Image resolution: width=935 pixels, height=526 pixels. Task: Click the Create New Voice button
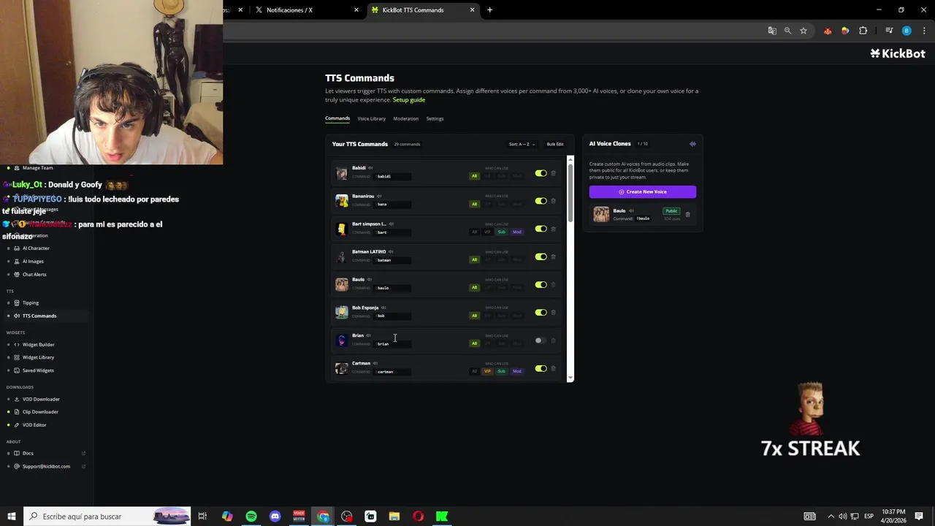pyautogui.click(x=643, y=191)
